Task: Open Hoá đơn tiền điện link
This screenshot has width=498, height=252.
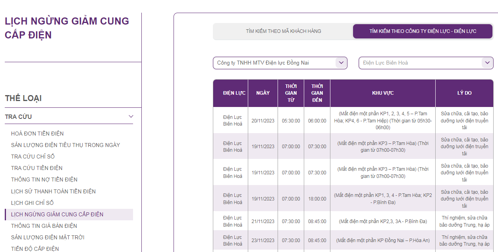Action: pyautogui.click(x=37, y=134)
